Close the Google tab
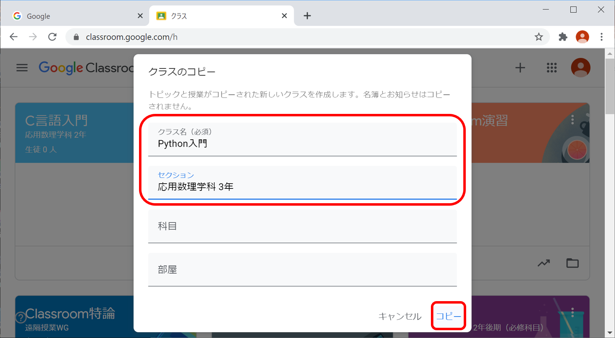615x338 pixels. (140, 16)
